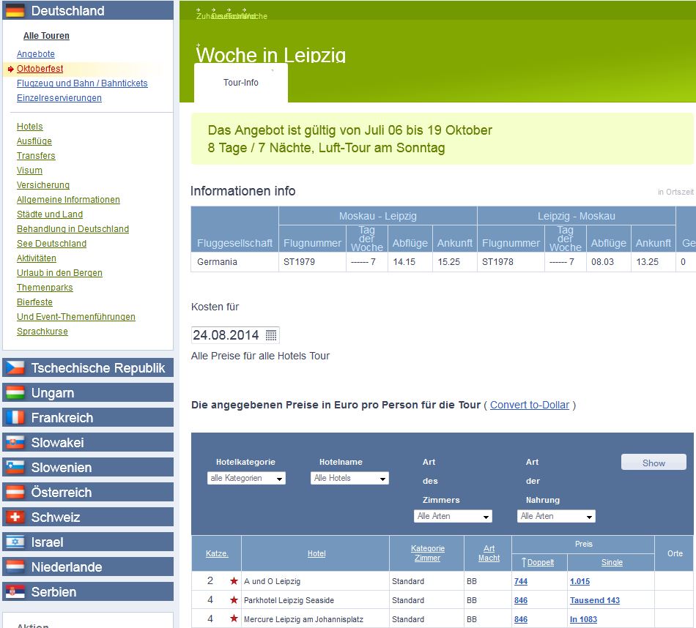Image resolution: width=696 pixels, height=628 pixels.
Task: Click the date field showing 24.08.2014
Action: [x=226, y=335]
